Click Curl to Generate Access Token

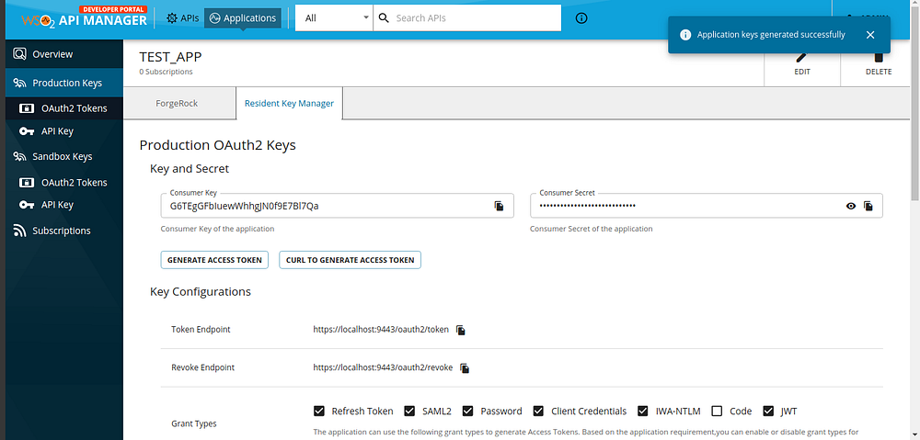point(350,260)
